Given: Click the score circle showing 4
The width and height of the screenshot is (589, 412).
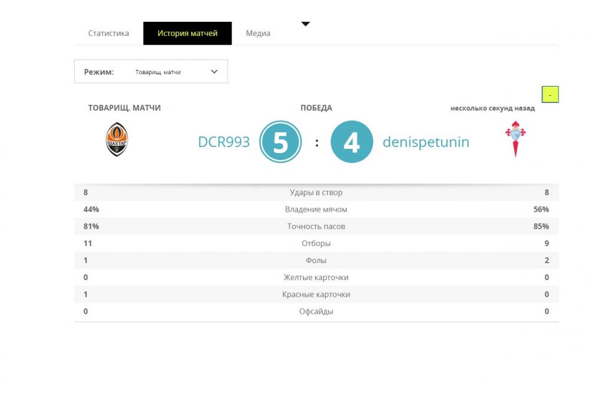Looking at the screenshot, I should (352, 142).
